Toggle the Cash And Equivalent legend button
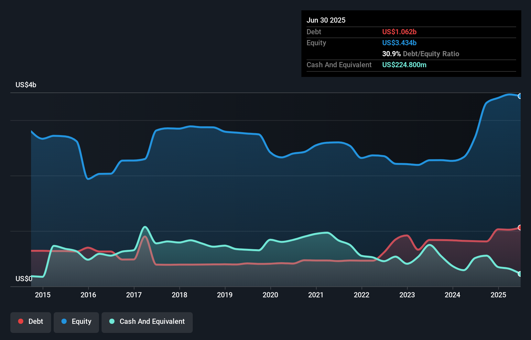The height and width of the screenshot is (340, 531). [147, 322]
